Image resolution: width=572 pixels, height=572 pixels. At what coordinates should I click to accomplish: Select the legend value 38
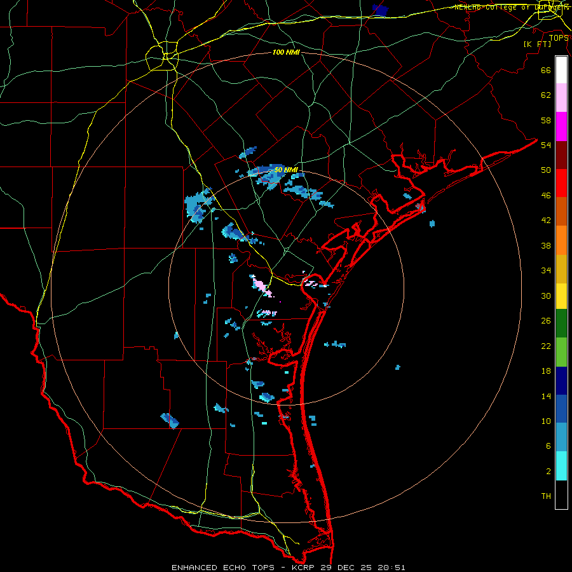(546, 245)
